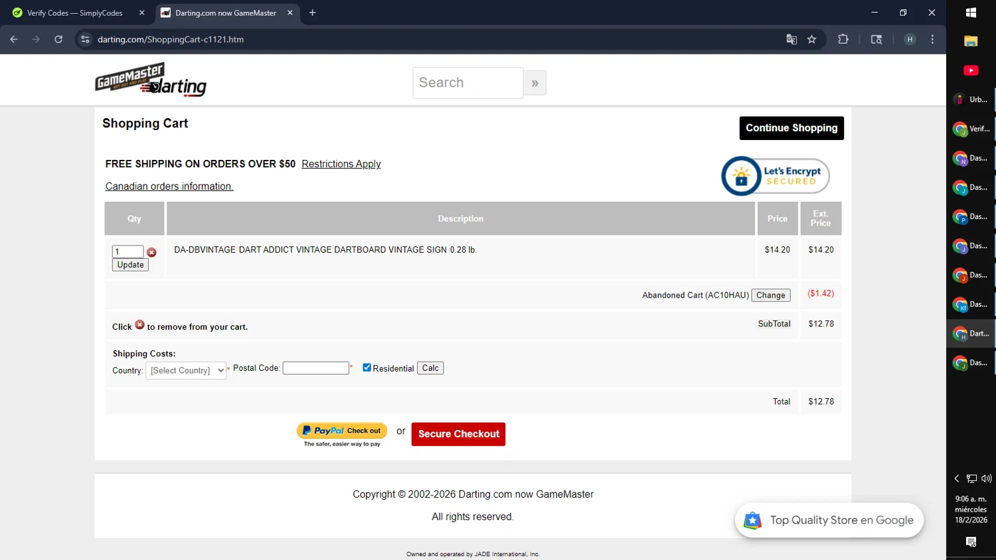Open the YouTube taskbar icon

[971, 70]
